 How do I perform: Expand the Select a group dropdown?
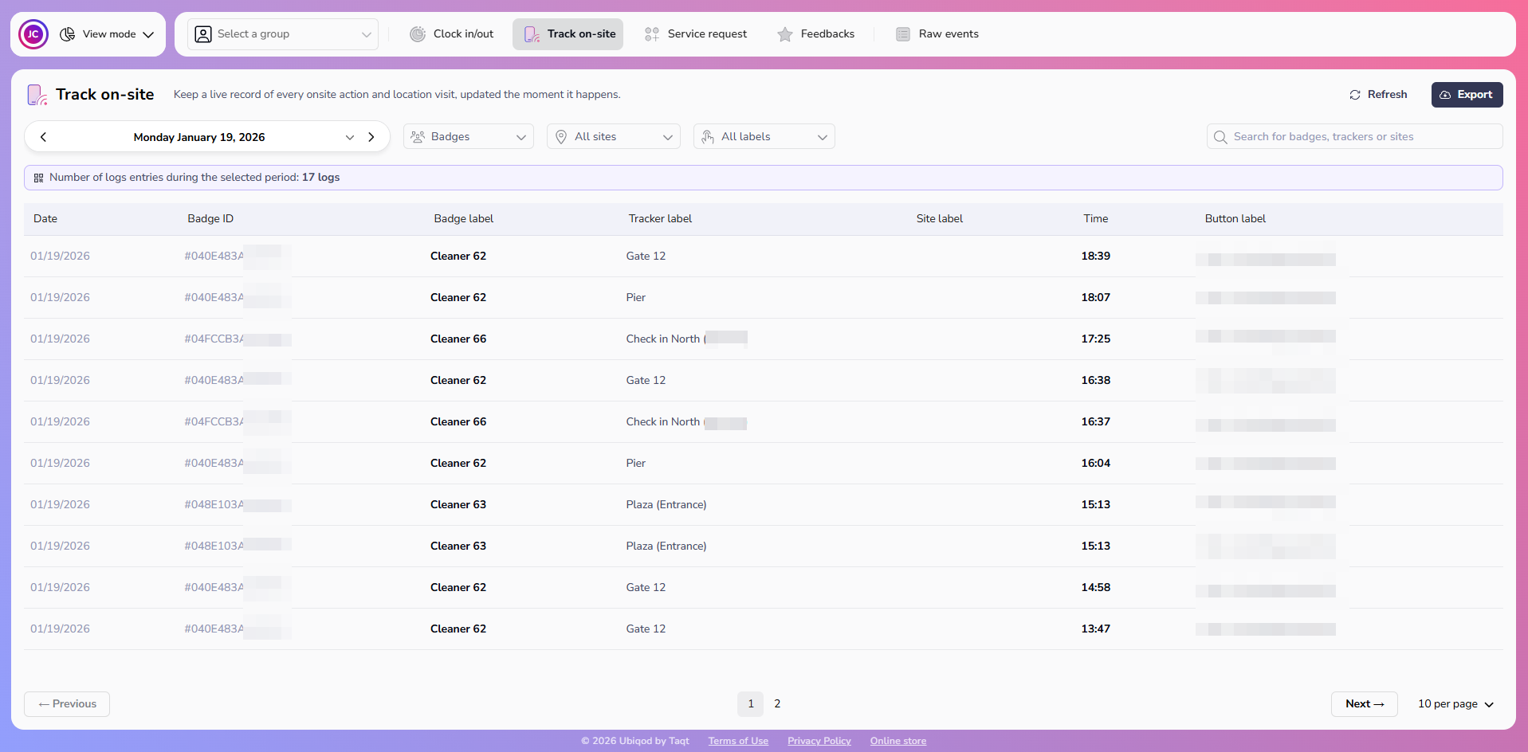tap(283, 34)
